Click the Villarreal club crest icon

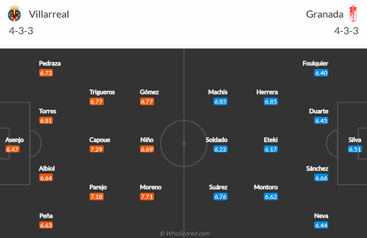[14, 14]
